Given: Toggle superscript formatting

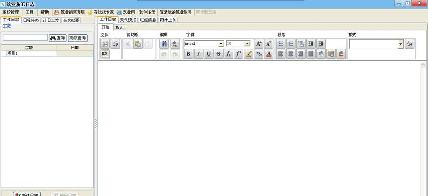Looking at the screenshot, I should click(239, 54).
